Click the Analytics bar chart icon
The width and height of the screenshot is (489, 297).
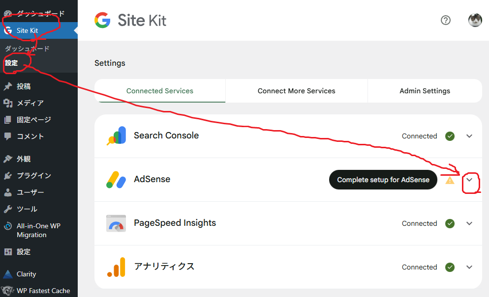(x=116, y=267)
